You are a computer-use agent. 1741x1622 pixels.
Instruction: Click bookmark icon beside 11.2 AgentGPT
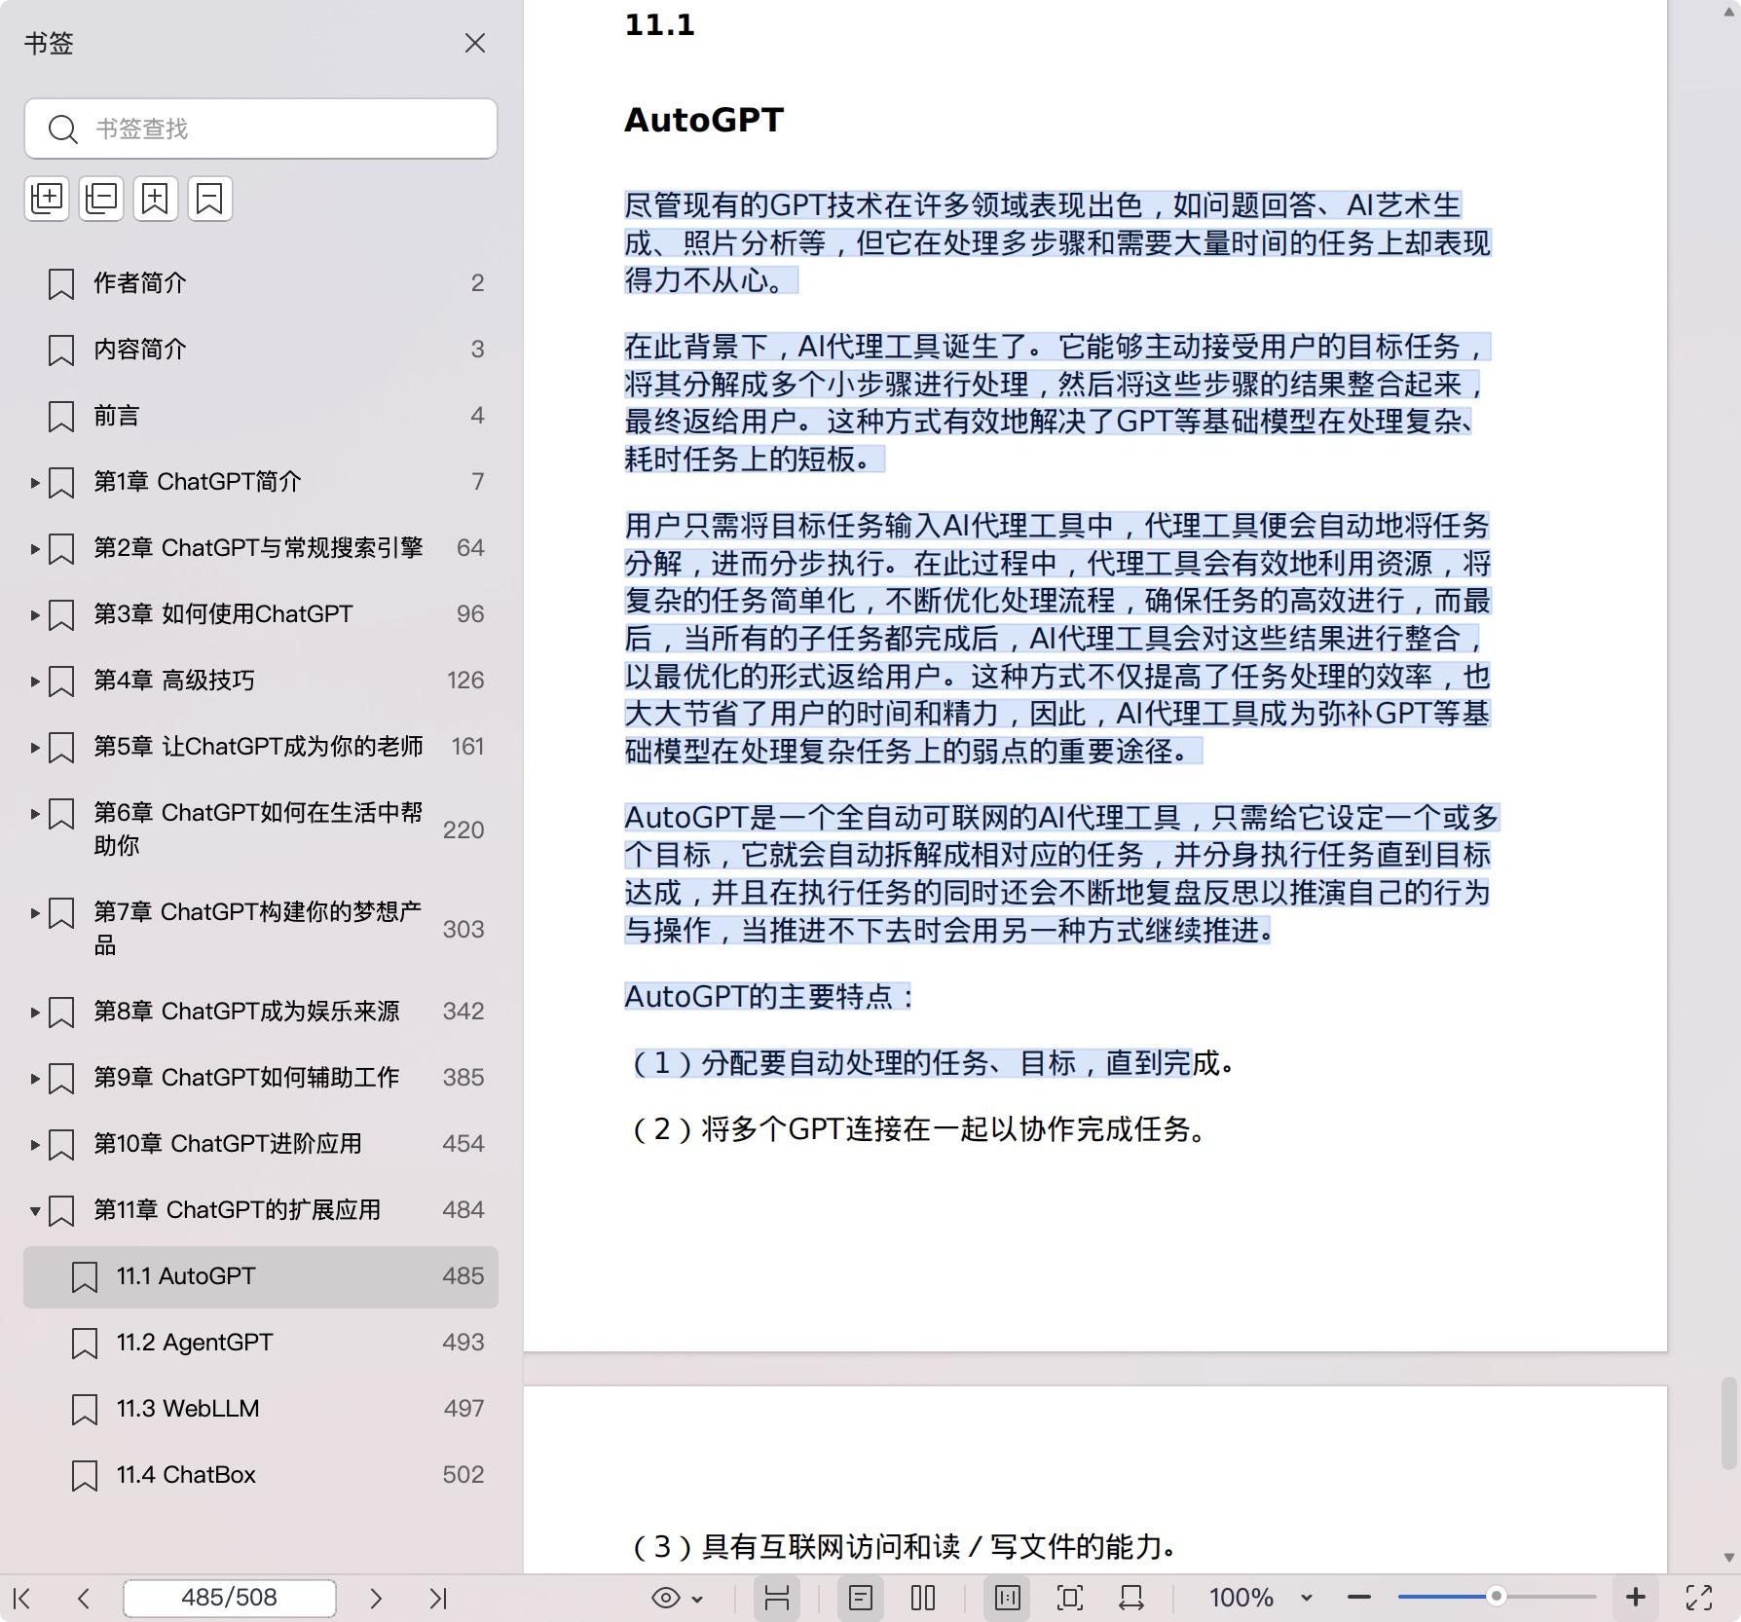[85, 1344]
